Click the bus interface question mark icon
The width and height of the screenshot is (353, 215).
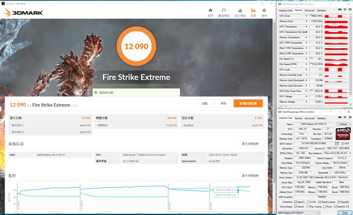coord(350,153)
